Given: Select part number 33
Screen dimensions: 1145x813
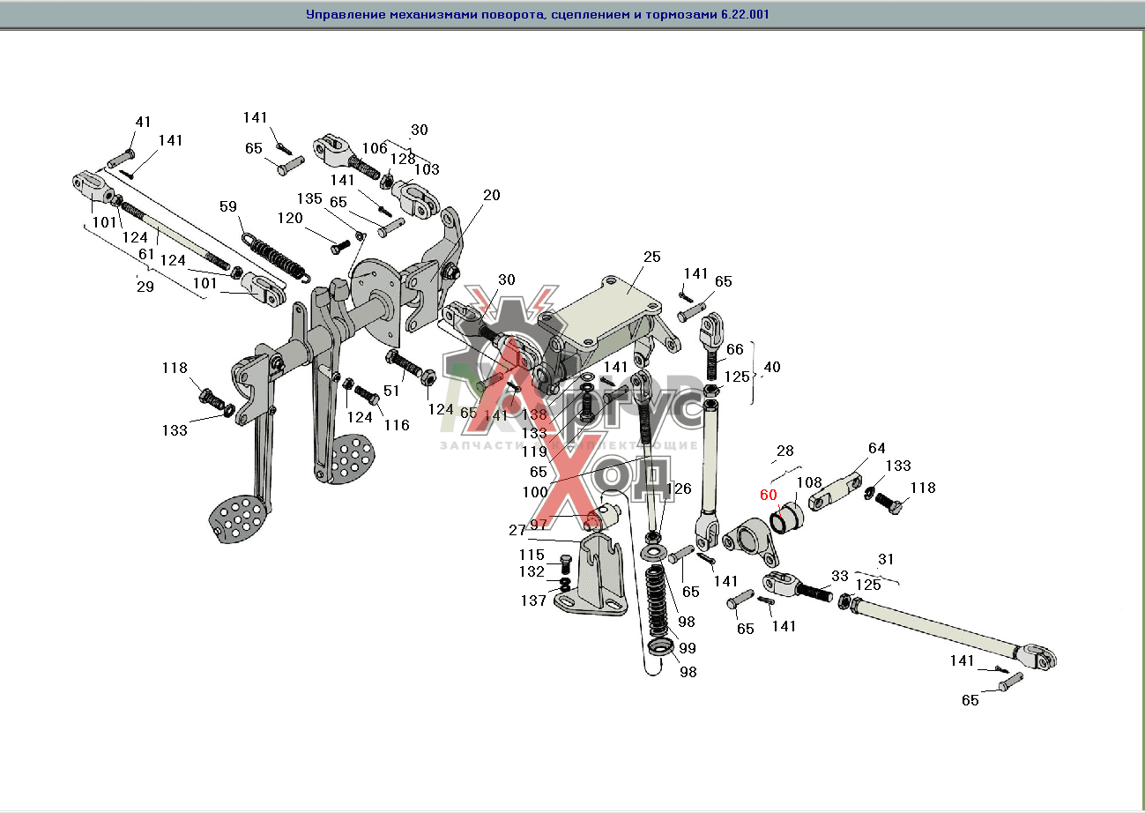Looking at the screenshot, I should coord(839,576).
